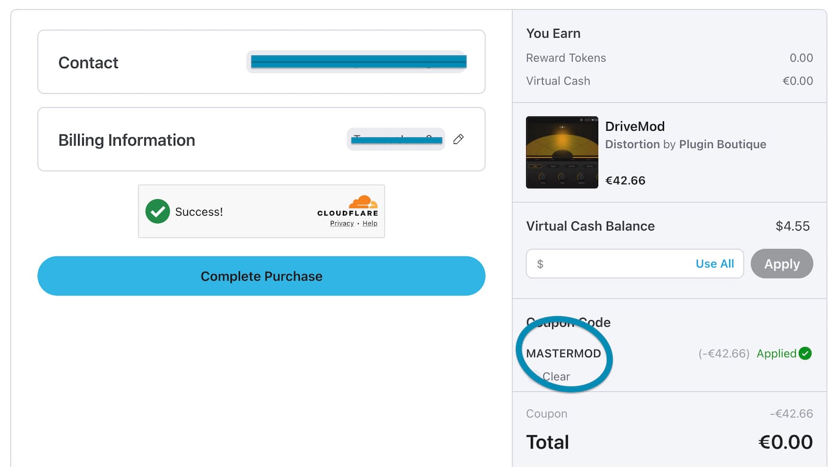This screenshot has width=836, height=467.
Task: Open the Cloudflare Help link
Action: tap(370, 223)
